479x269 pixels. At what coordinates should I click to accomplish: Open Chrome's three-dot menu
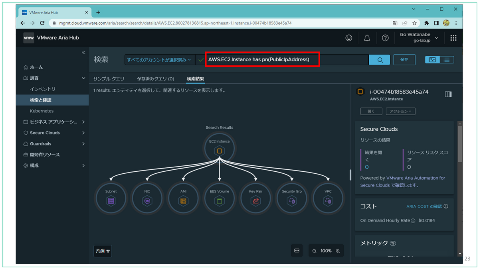point(456,23)
